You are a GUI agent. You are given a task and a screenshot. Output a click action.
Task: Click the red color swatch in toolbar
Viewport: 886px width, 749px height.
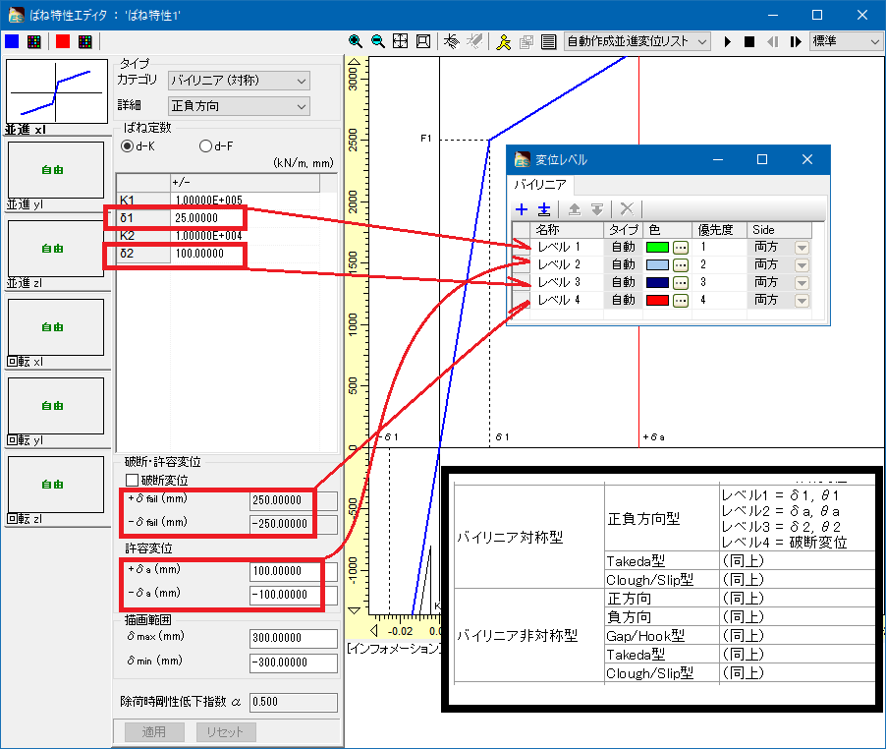(63, 41)
